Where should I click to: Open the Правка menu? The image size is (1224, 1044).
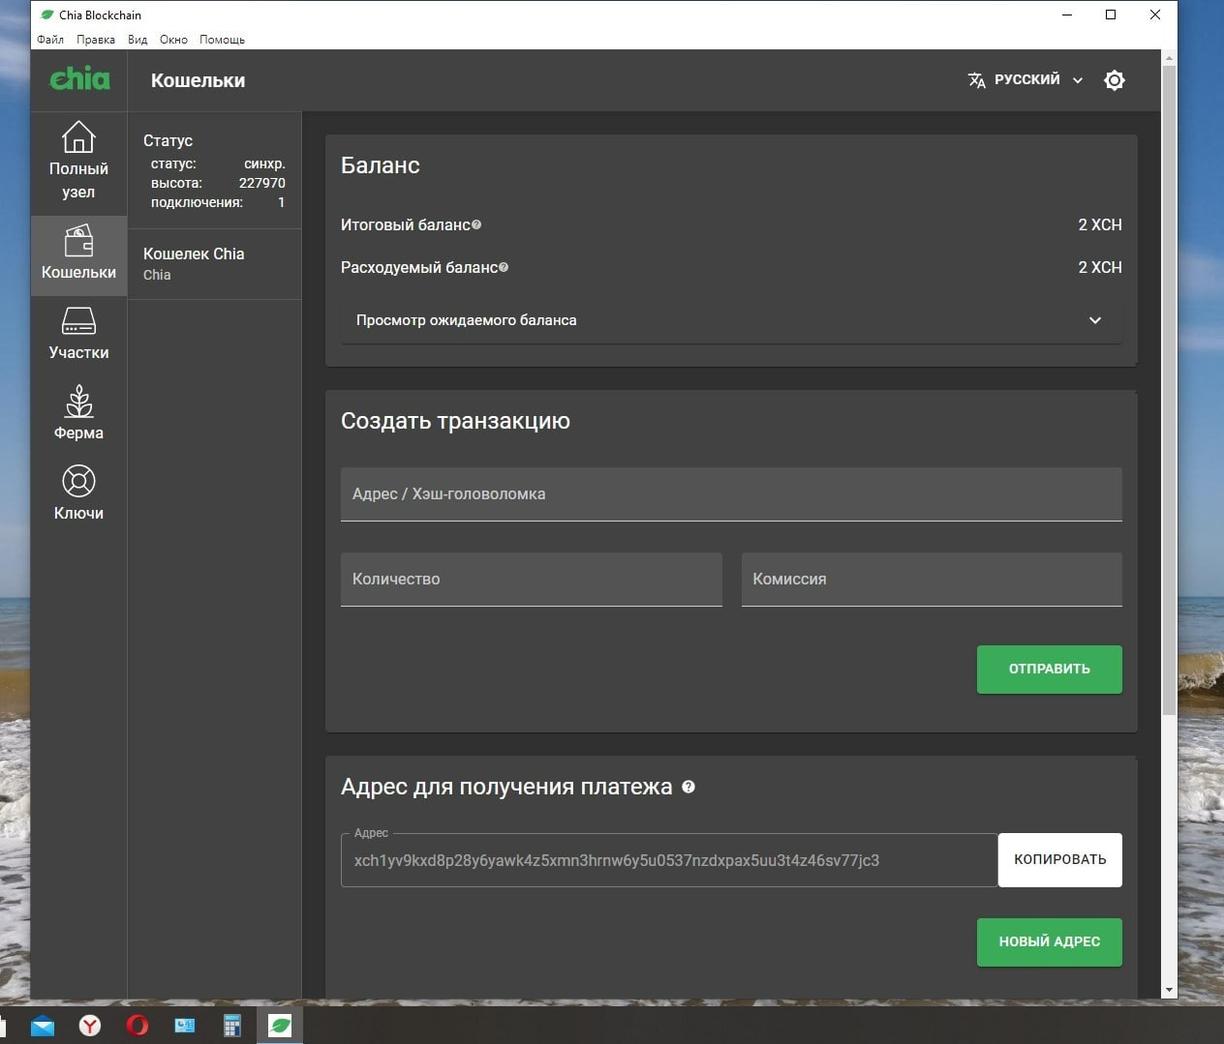tap(96, 40)
